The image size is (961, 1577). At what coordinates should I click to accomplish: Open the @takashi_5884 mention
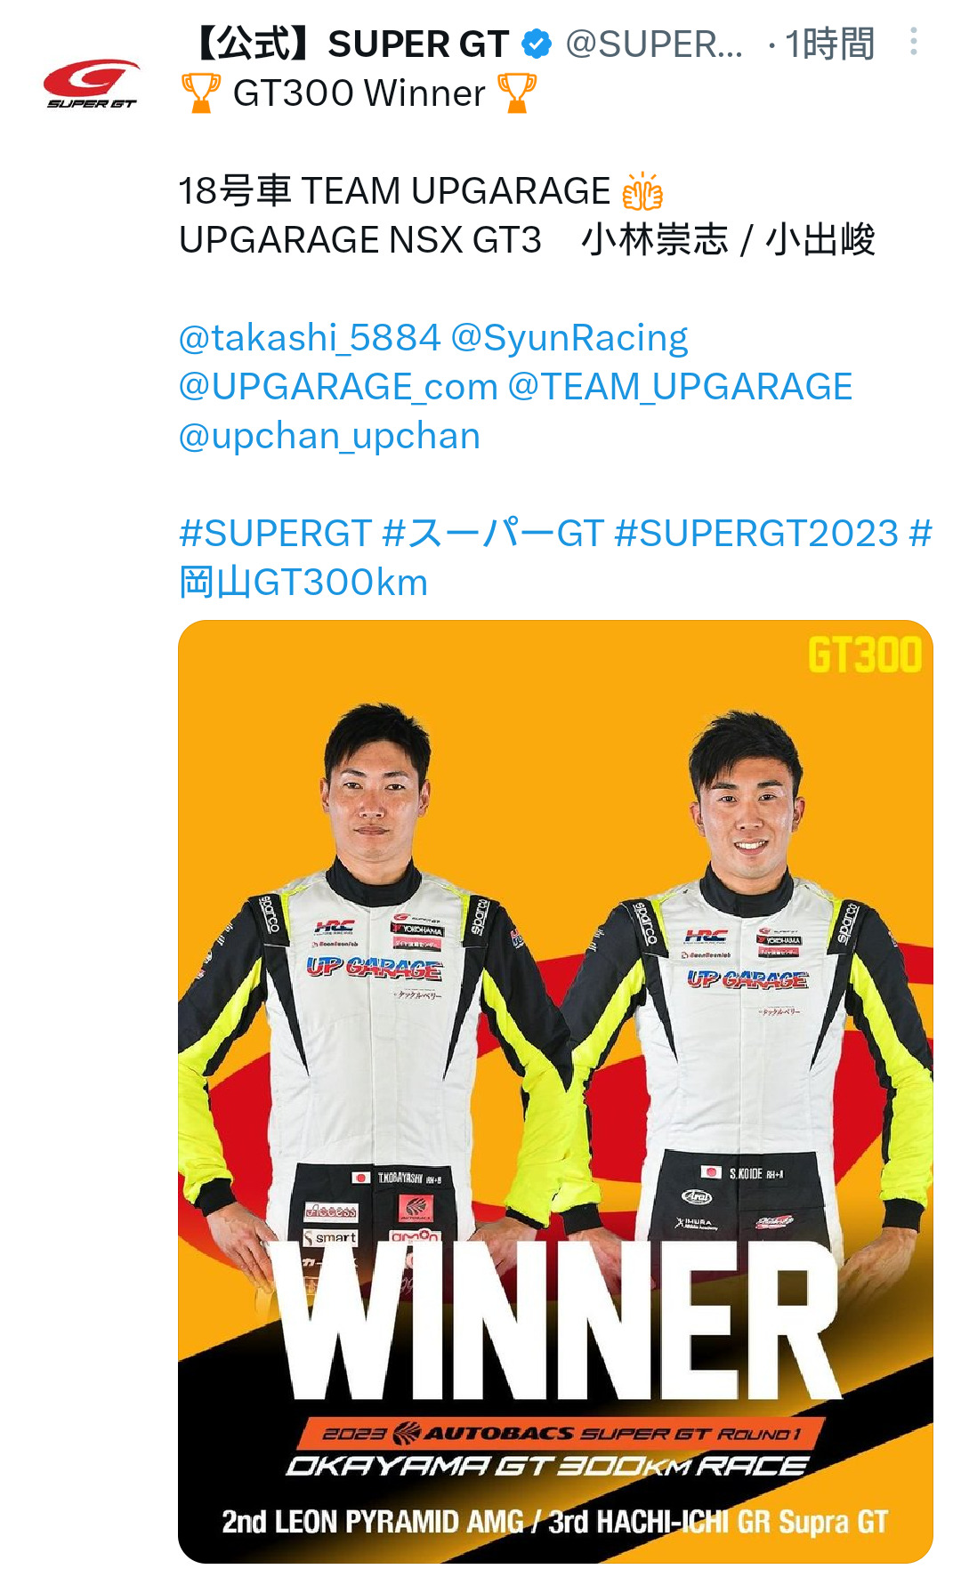310,338
